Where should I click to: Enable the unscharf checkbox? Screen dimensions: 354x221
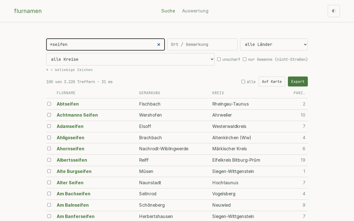point(219,59)
